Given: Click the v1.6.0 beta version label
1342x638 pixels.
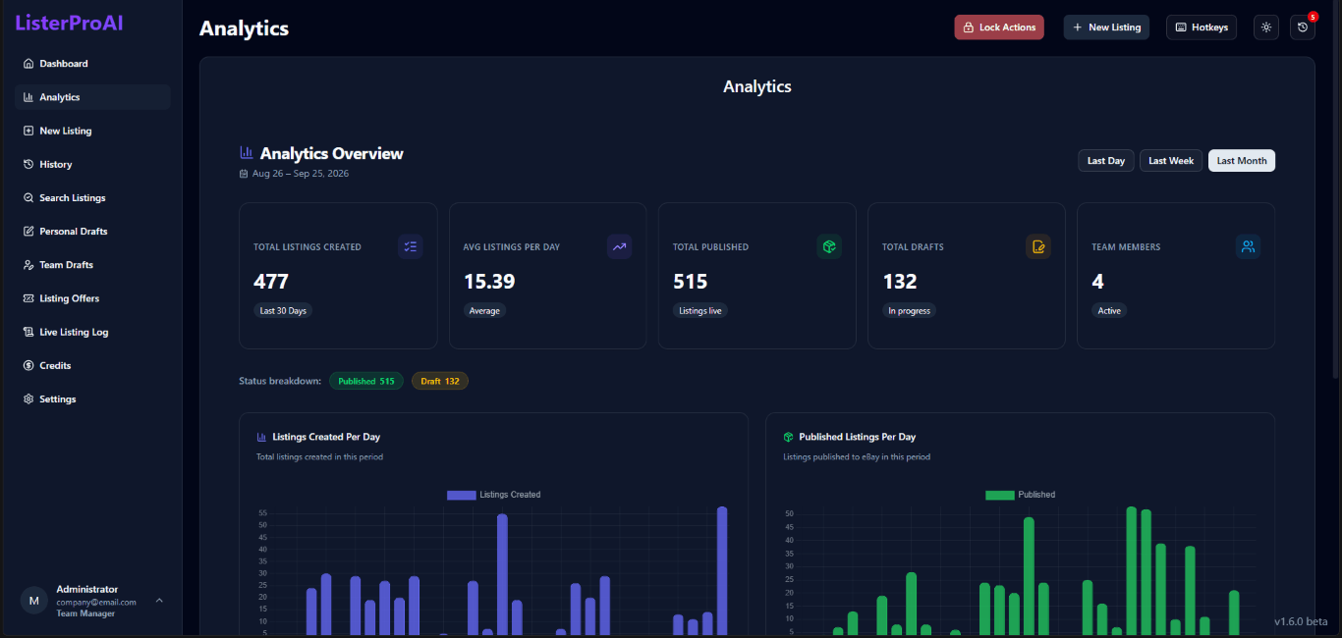Looking at the screenshot, I should [1301, 621].
